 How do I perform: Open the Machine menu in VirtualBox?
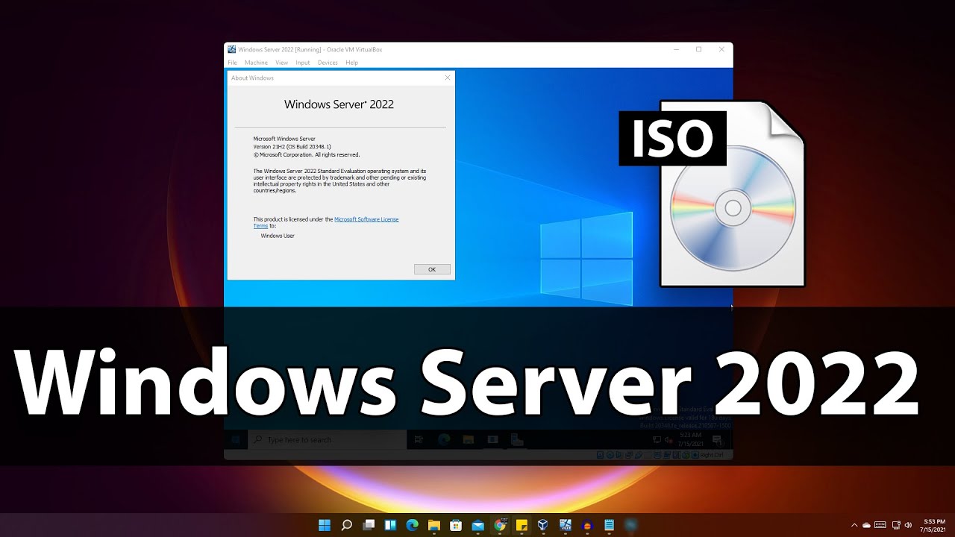pos(256,63)
